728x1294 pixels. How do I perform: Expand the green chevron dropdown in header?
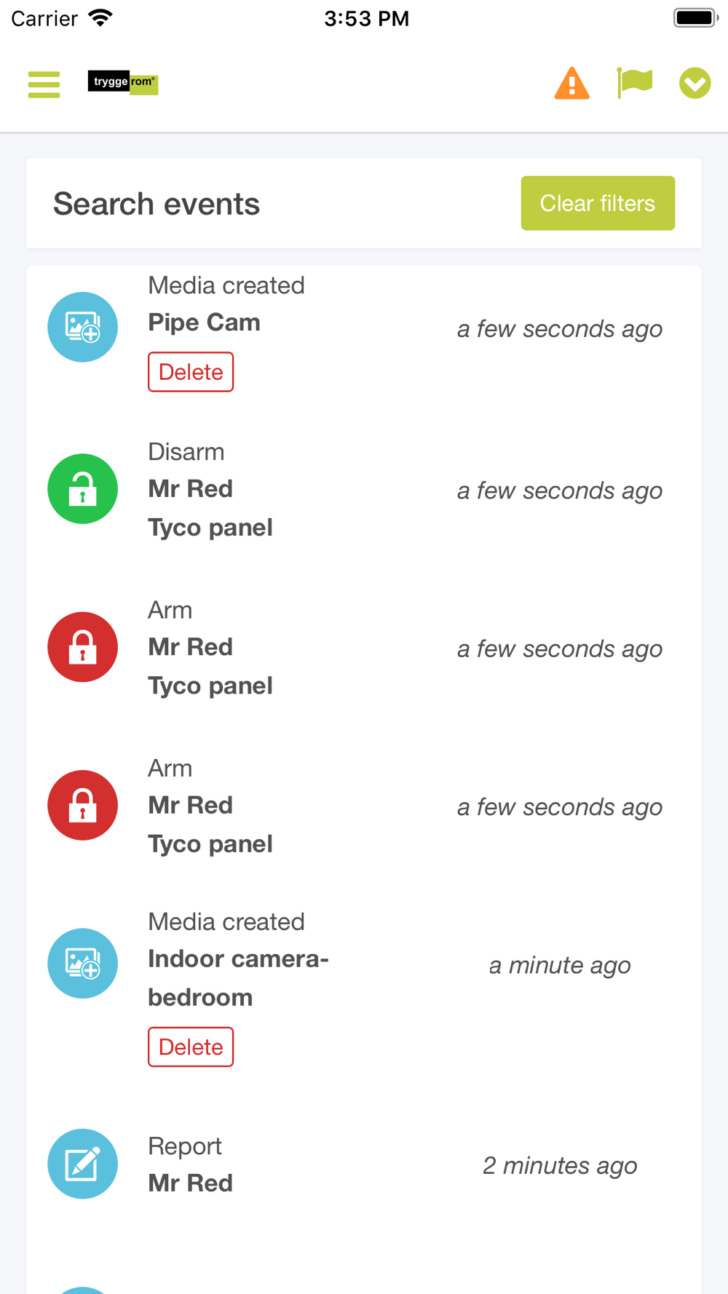(x=695, y=83)
